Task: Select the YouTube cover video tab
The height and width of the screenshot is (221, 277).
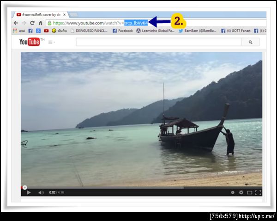Action: click(41, 15)
